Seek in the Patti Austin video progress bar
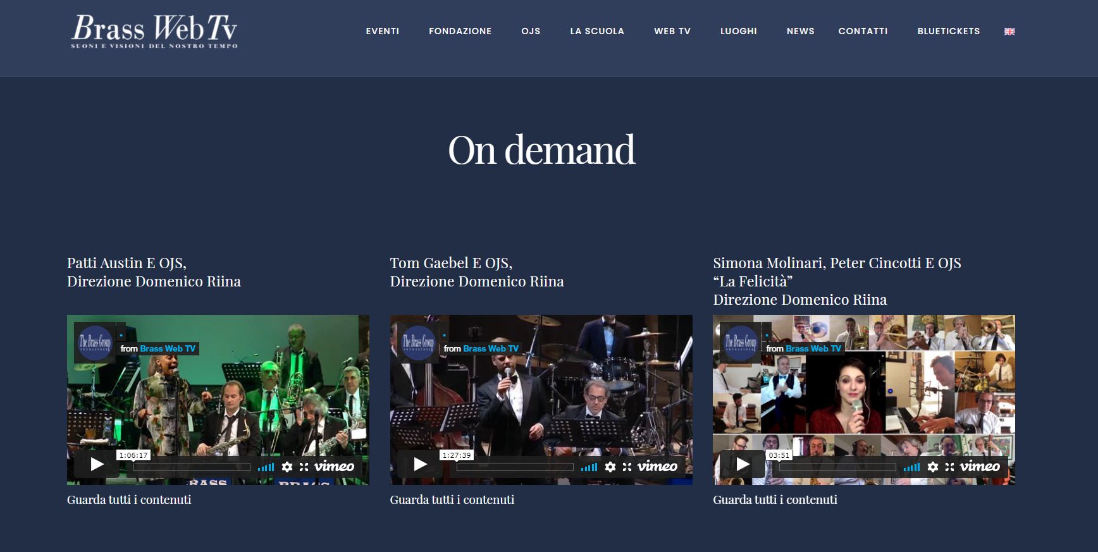This screenshot has height=552, width=1098. pos(192,467)
